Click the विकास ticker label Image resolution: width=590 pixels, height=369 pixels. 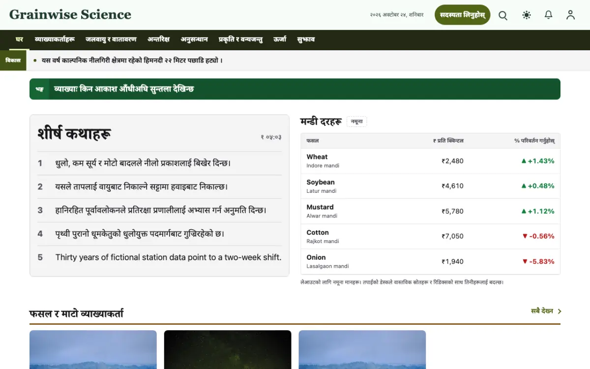pyautogui.click(x=13, y=61)
